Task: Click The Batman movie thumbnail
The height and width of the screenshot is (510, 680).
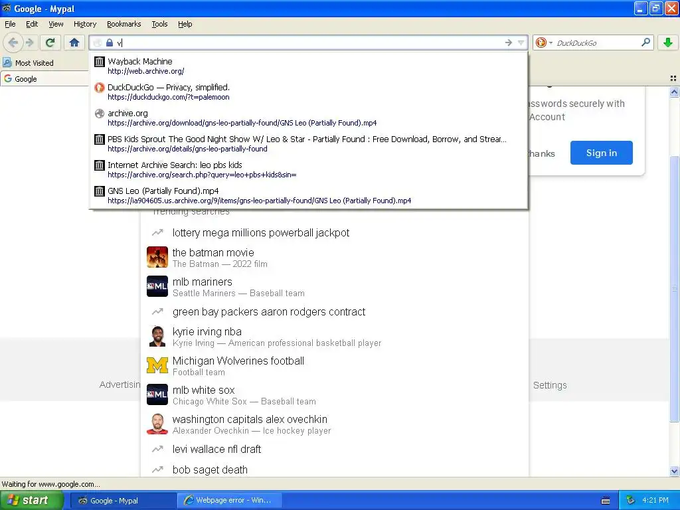Action: [x=157, y=257]
